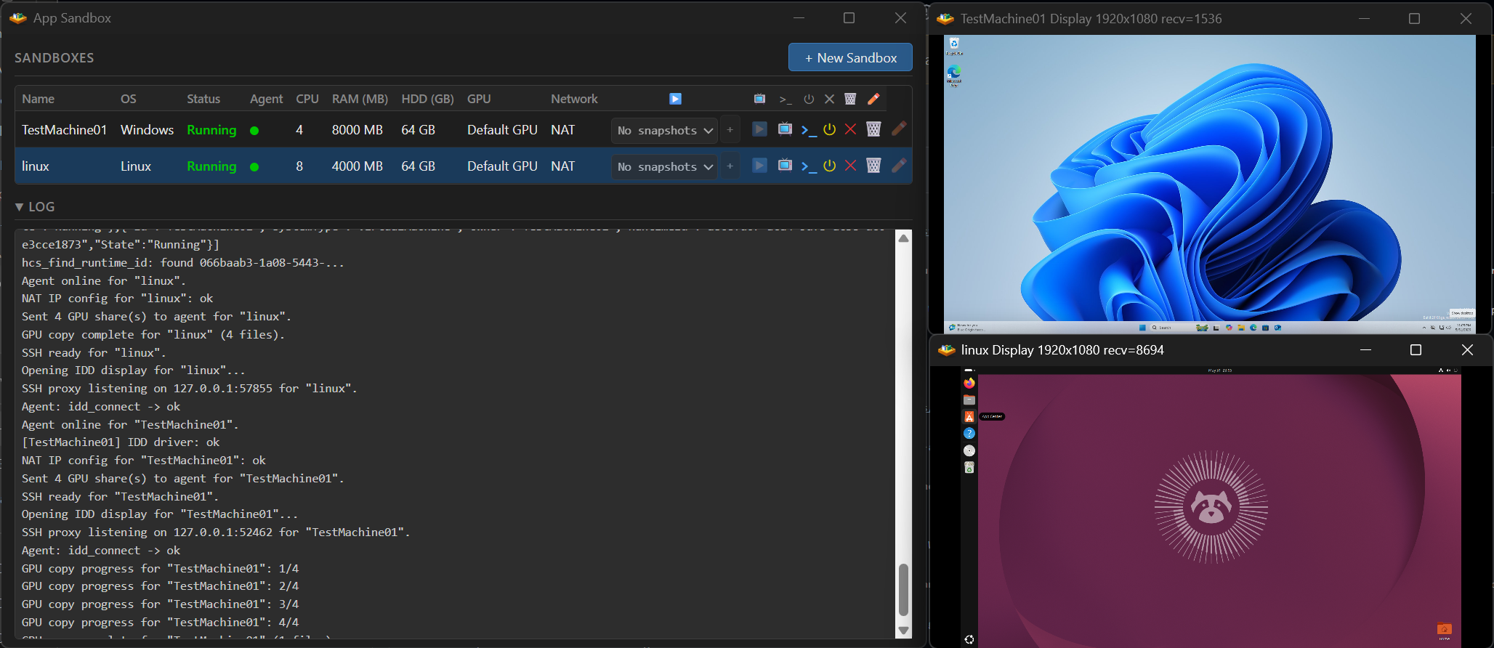Click the terminal prompt icon in table header

(x=785, y=100)
